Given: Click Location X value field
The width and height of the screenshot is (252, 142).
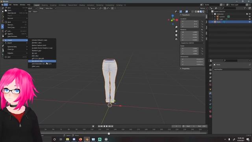Looking at the screenshot, I should pos(189,21).
